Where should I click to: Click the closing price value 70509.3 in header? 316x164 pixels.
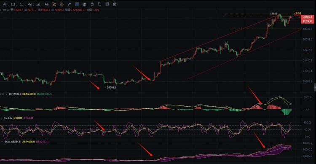point(59,10)
